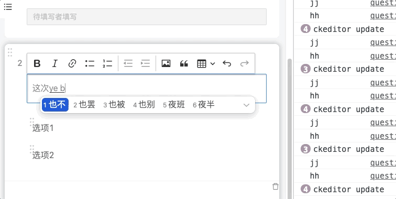This screenshot has height=199, width=396.
Task: Choose candidate 6 夜半
Action: pos(204,105)
